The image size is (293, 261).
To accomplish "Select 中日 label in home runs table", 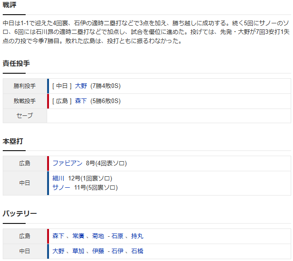I will pos(25,183).
